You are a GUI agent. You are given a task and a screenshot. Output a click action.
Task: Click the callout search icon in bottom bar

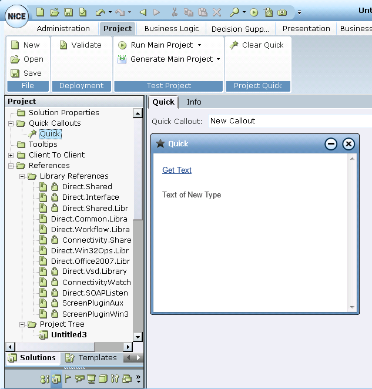pos(80,379)
